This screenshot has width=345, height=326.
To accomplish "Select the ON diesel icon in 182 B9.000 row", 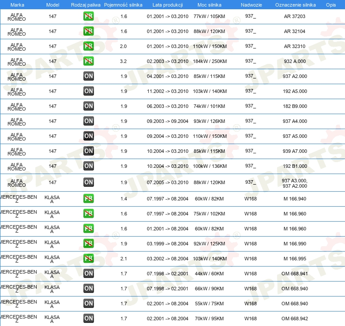I will tap(88, 106).
